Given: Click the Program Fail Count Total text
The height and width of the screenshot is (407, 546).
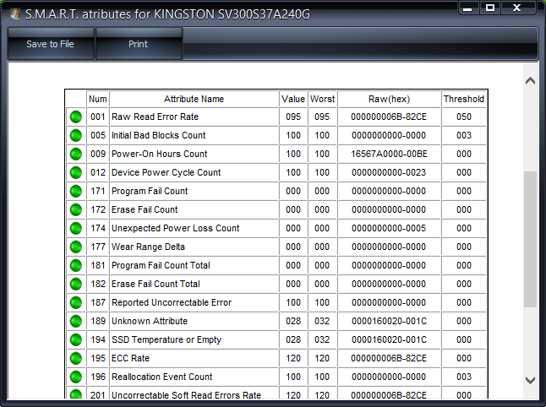Looking at the screenshot, I should click(x=161, y=265).
